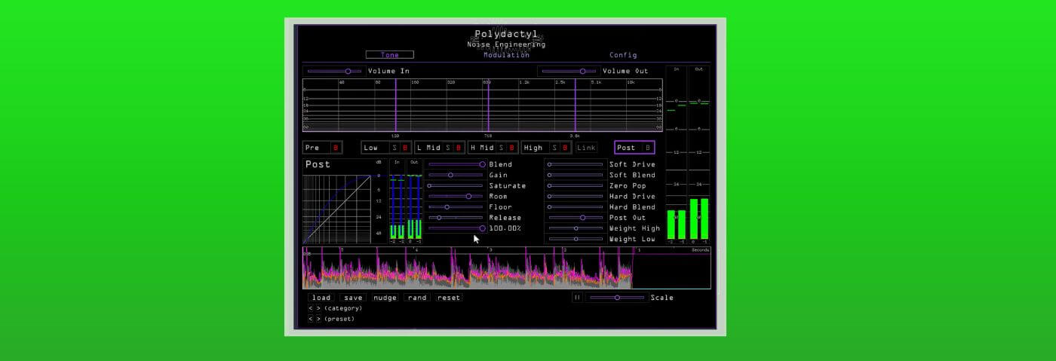Open the Config tab
This screenshot has width=1056, height=361.
tap(623, 55)
